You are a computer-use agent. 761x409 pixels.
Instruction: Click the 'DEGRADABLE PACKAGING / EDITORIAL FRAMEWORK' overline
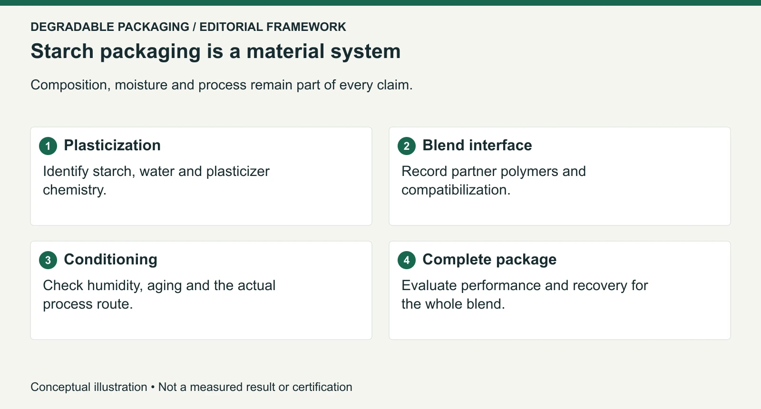coord(188,27)
